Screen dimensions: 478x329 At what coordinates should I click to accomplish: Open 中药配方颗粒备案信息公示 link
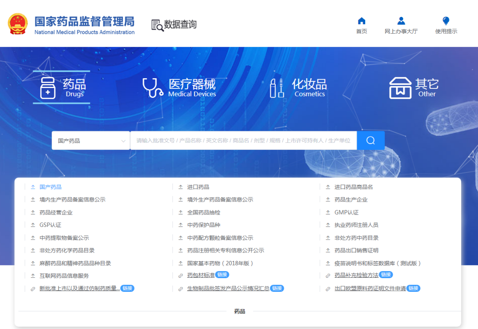tap(220, 237)
